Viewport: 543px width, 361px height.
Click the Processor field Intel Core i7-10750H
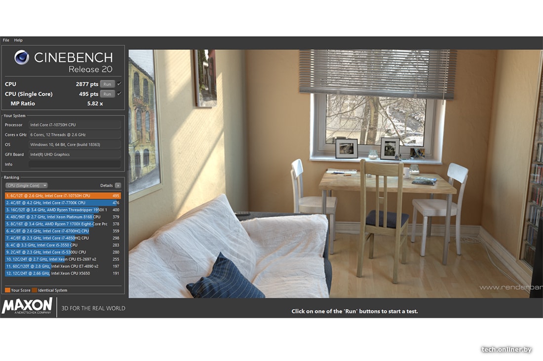[x=75, y=125]
